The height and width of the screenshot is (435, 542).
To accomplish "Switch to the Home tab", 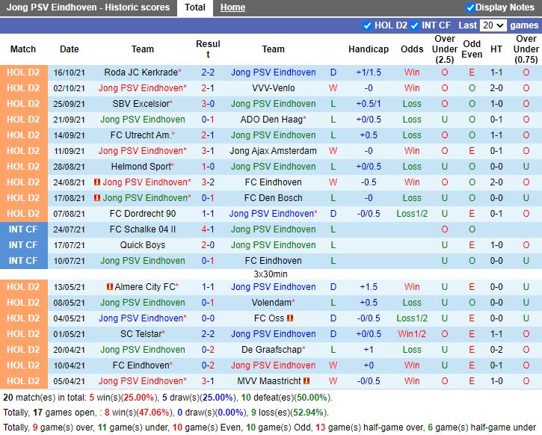I will click(x=232, y=7).
